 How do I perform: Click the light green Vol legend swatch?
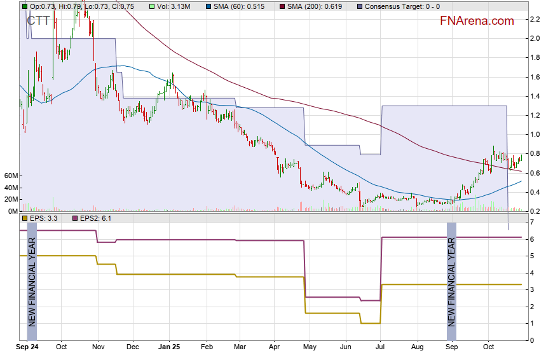tap(151, 6)
